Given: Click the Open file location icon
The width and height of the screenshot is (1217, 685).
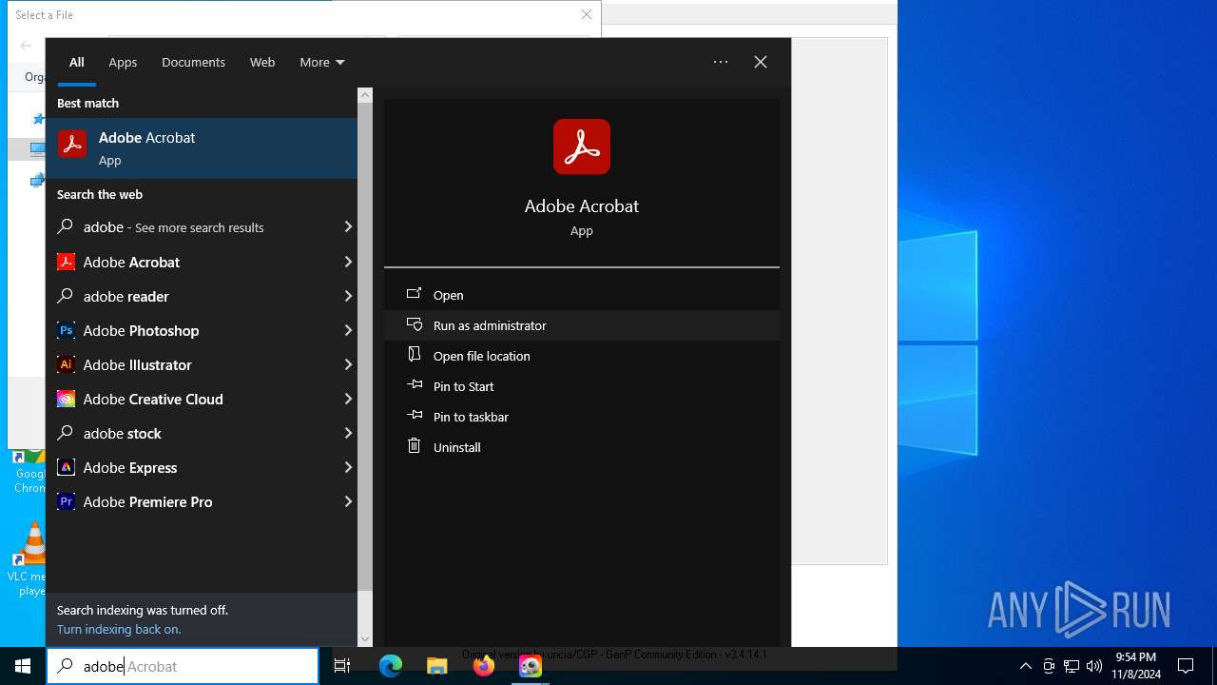Looking at the screenshot, I should (415, 355).
